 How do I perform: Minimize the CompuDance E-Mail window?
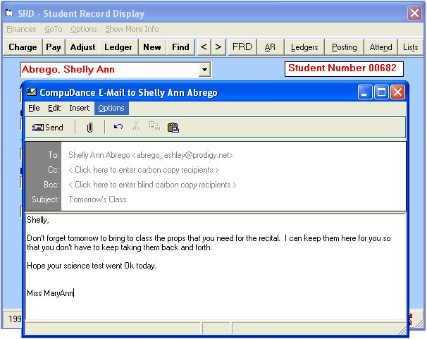365,92
